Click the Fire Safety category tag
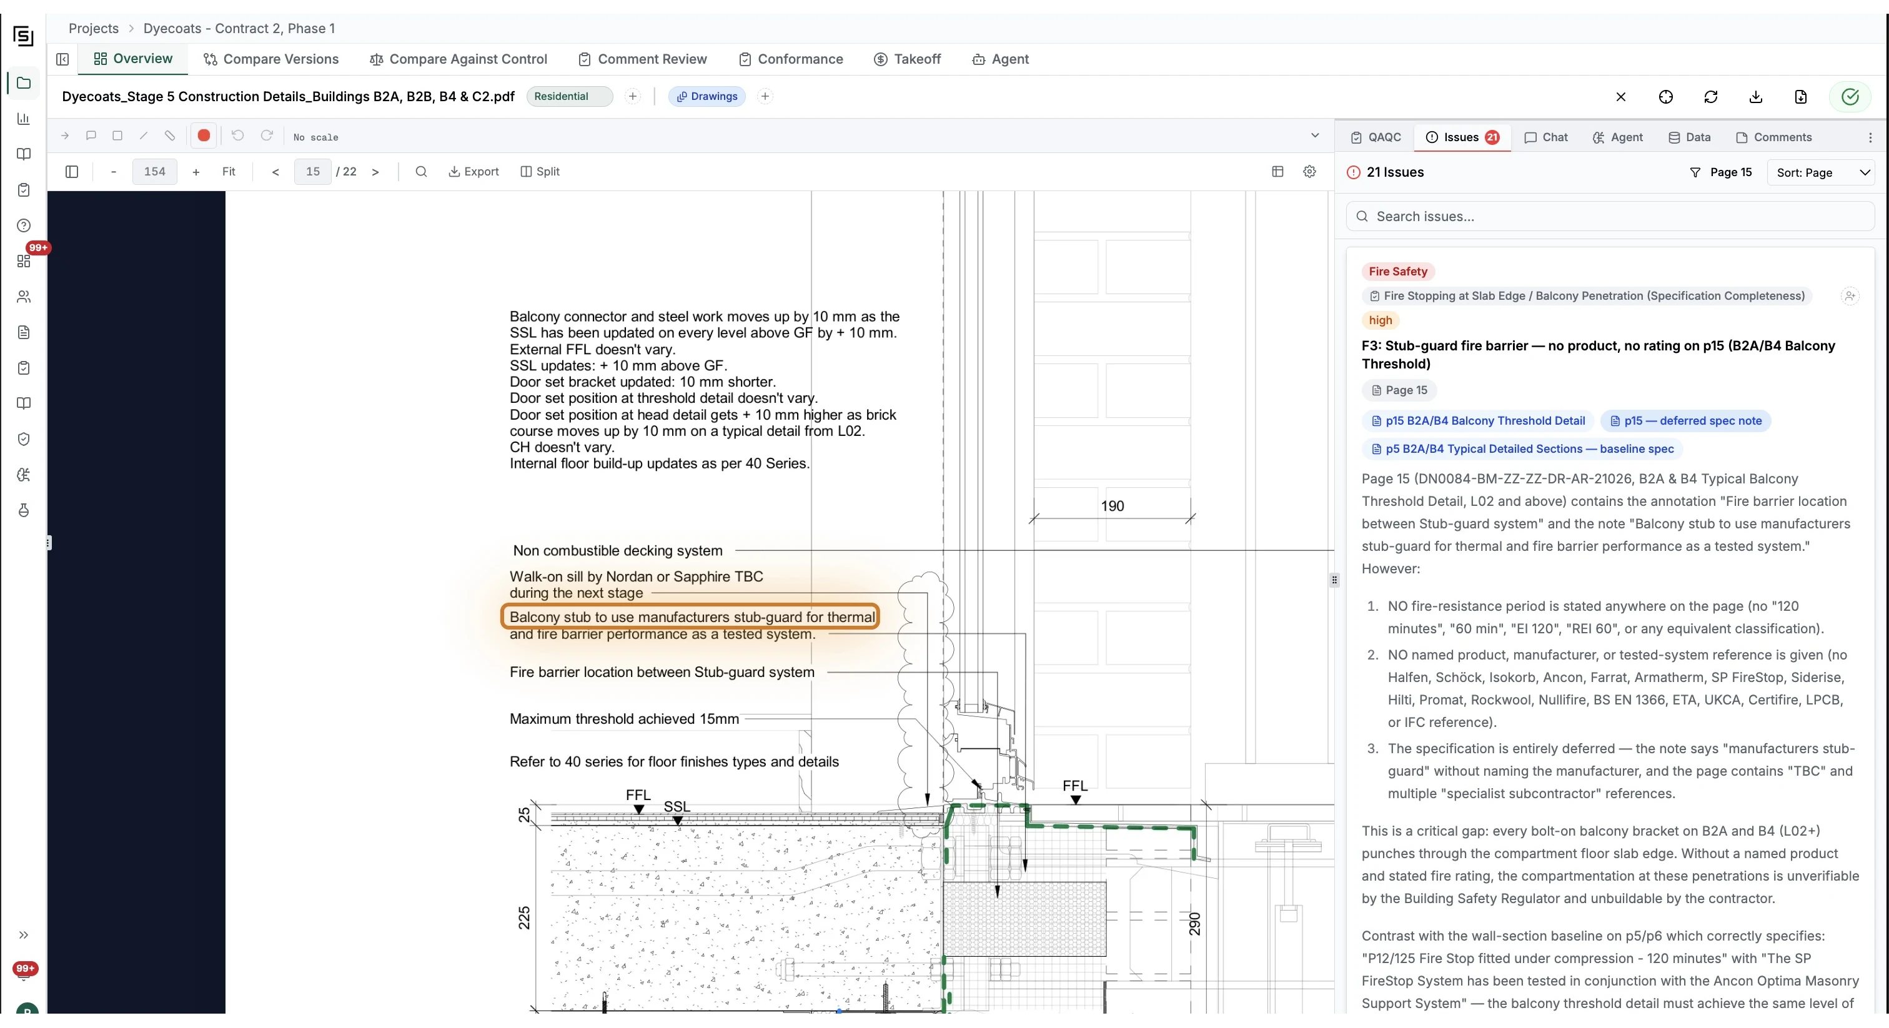This screenshot has width=1889, height=1028. pos(1397,271)
